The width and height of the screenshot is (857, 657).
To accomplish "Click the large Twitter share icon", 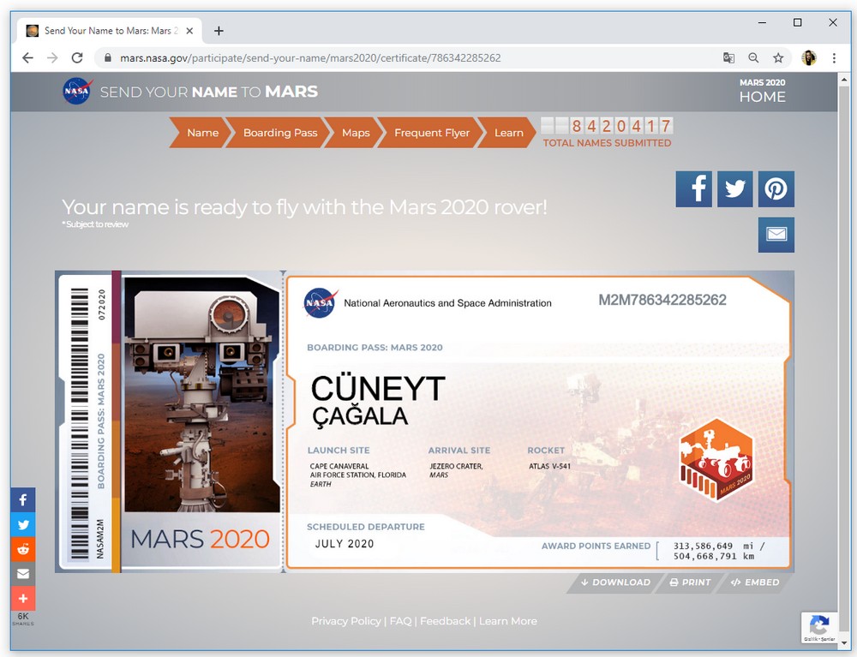I will coord(734,189).
